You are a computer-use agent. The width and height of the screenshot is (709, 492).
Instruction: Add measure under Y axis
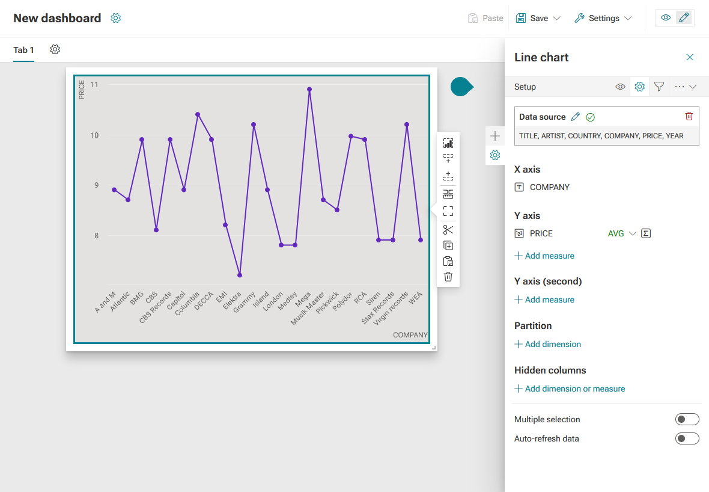(544, 256)
